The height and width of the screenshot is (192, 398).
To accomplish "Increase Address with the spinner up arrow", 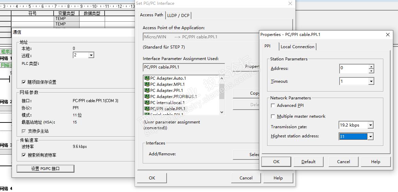I will 371,66.
